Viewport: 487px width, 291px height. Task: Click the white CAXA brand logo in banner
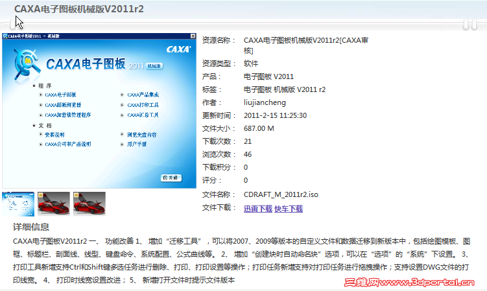(x=178, y=49)
